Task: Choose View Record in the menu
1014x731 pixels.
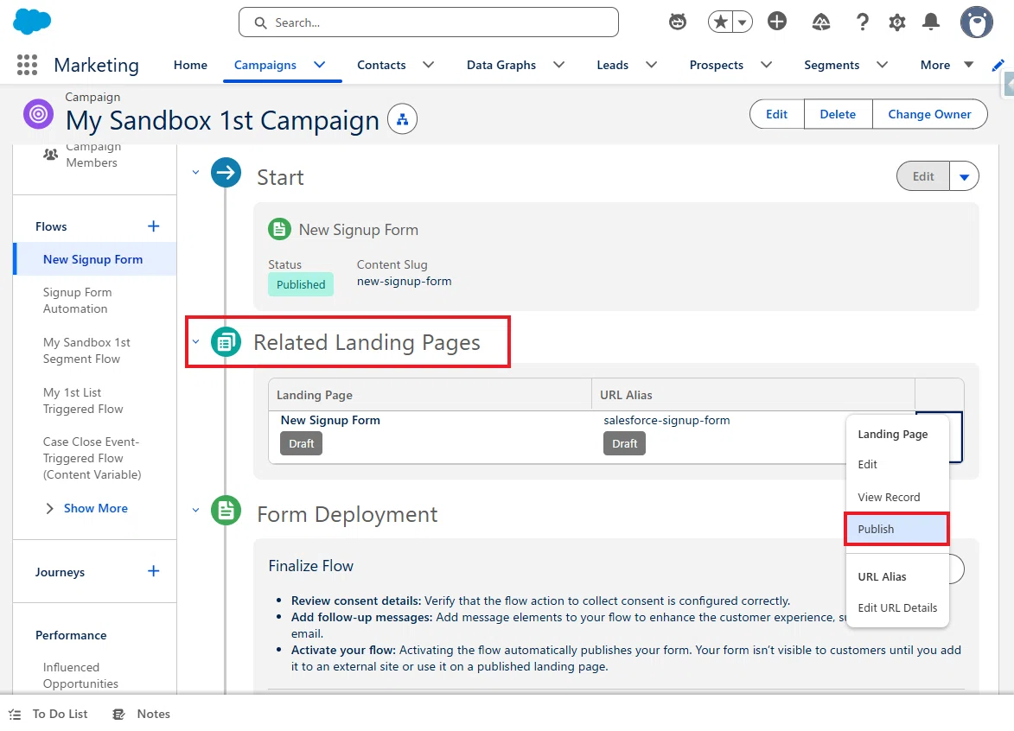Action: tap(897, 497)
